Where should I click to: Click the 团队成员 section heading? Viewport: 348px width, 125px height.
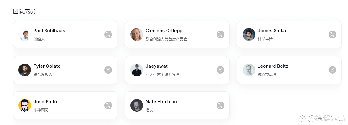24,11
